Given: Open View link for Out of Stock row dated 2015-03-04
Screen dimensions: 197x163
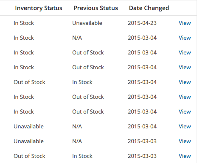Looking at the screenshot, I should [185, 82].
